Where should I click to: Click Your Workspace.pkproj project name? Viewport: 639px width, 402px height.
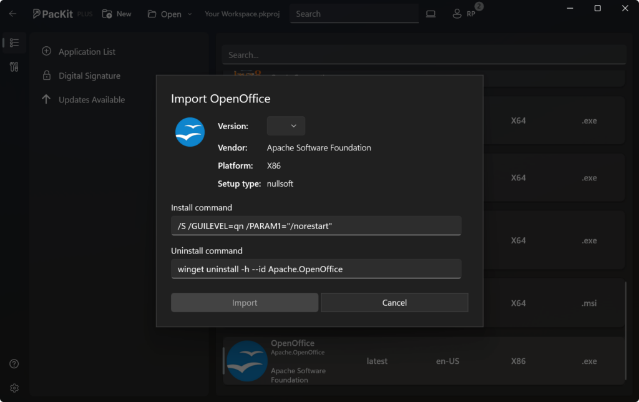point(242,14)
